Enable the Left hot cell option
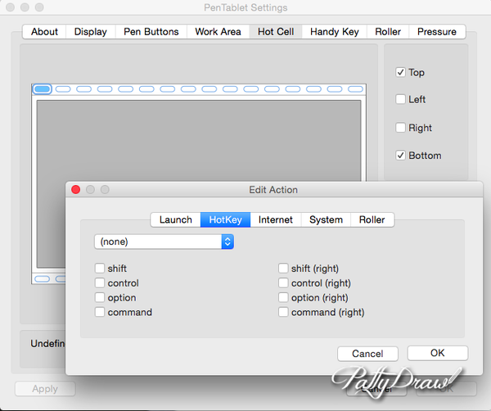491x411 pixels. click(x=401, y=100)
